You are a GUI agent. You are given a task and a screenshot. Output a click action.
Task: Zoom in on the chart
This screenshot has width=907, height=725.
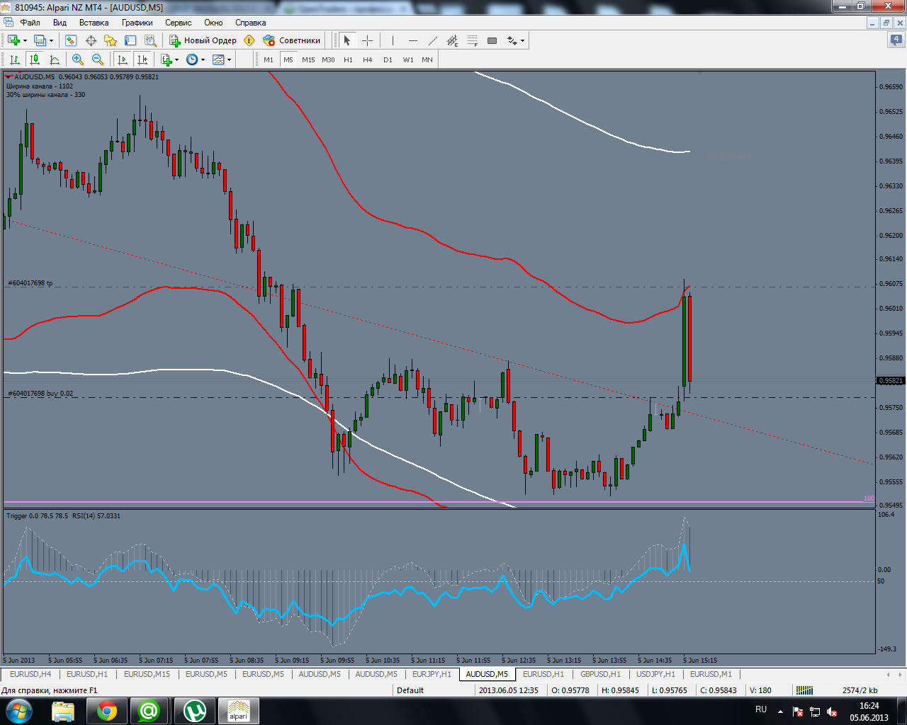(78, 60)
